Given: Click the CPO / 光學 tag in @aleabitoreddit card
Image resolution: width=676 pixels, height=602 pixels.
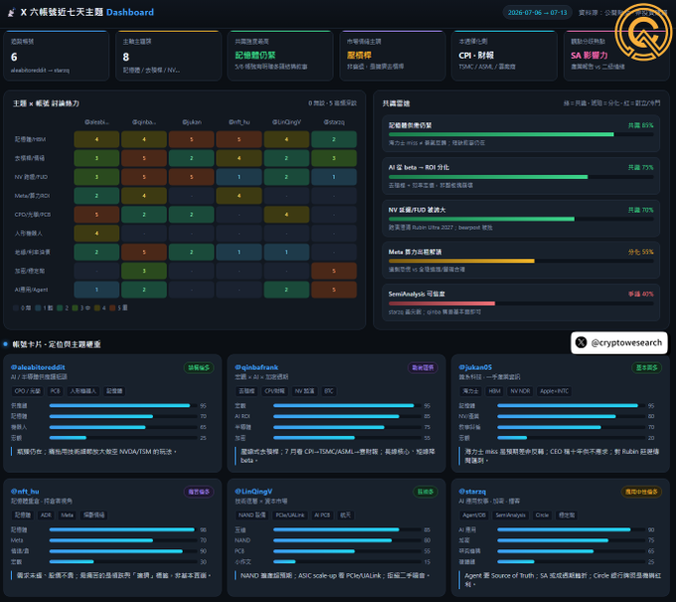Looking at the screenshot, I should coord(27,391).
